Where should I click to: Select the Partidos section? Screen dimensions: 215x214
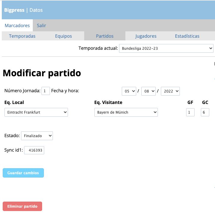105,36
